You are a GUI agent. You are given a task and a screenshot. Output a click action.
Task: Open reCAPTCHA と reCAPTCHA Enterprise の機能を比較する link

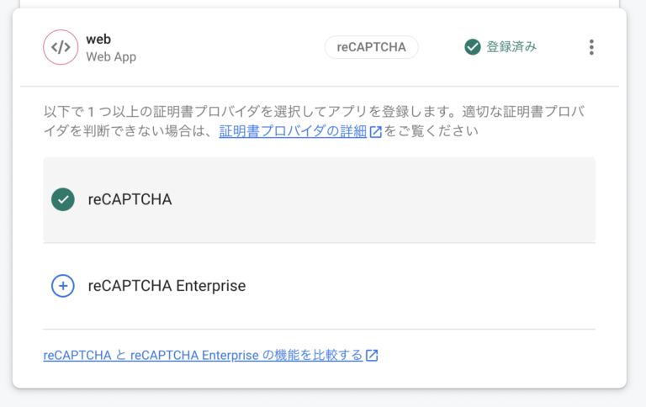[203, 355]
